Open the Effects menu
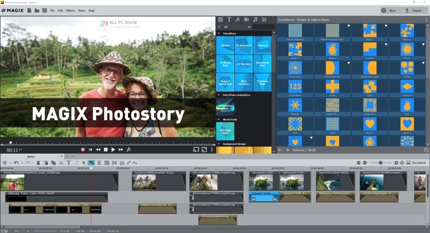This screenshot has height=233, width=430. click(70, 10)
